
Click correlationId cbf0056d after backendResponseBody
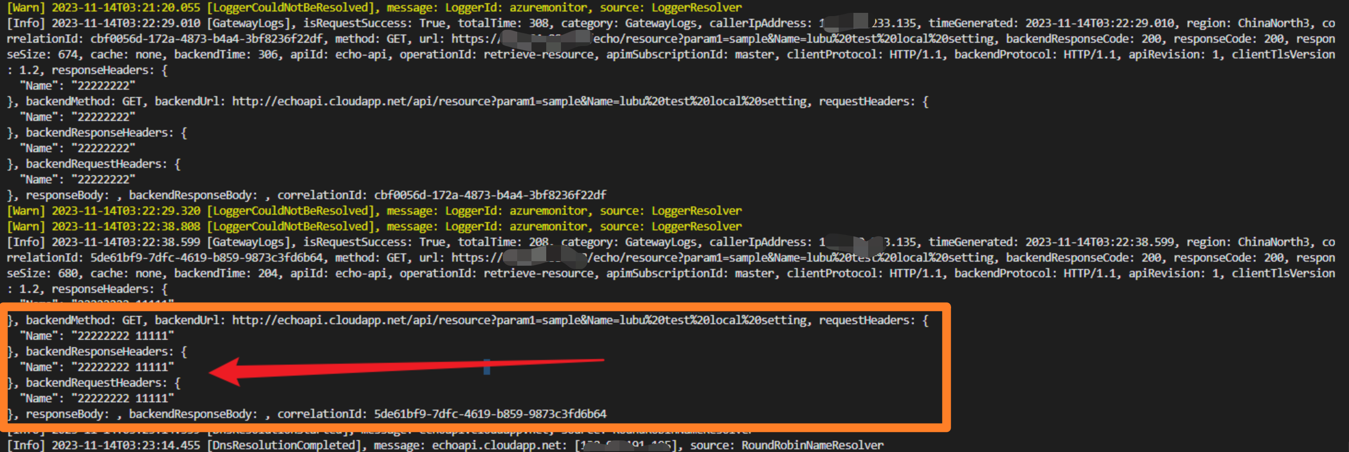click(x=490, y=195)
